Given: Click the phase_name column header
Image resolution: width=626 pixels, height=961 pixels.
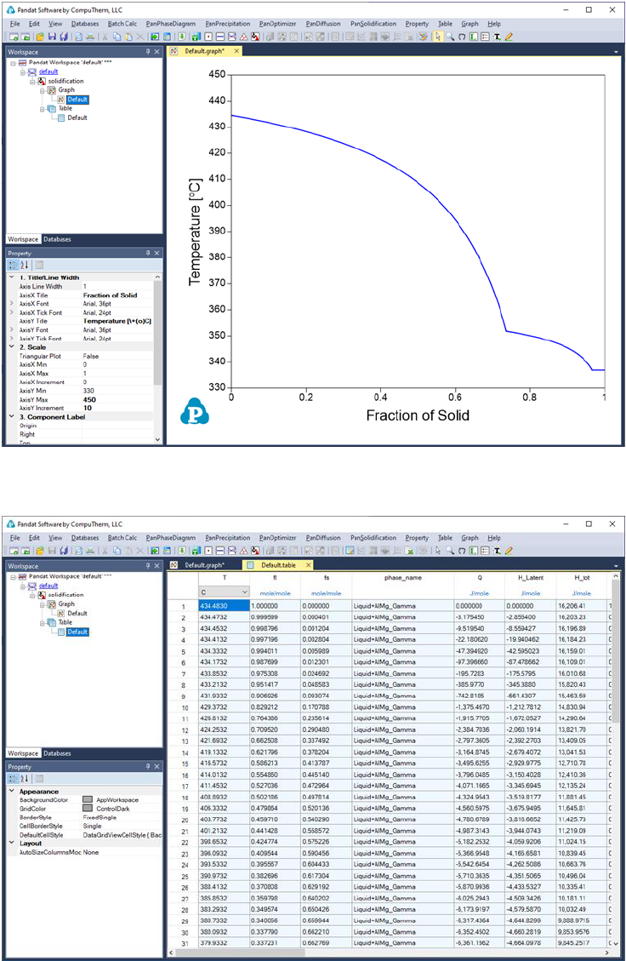Looking at the screenshot, I should [402, 577].
